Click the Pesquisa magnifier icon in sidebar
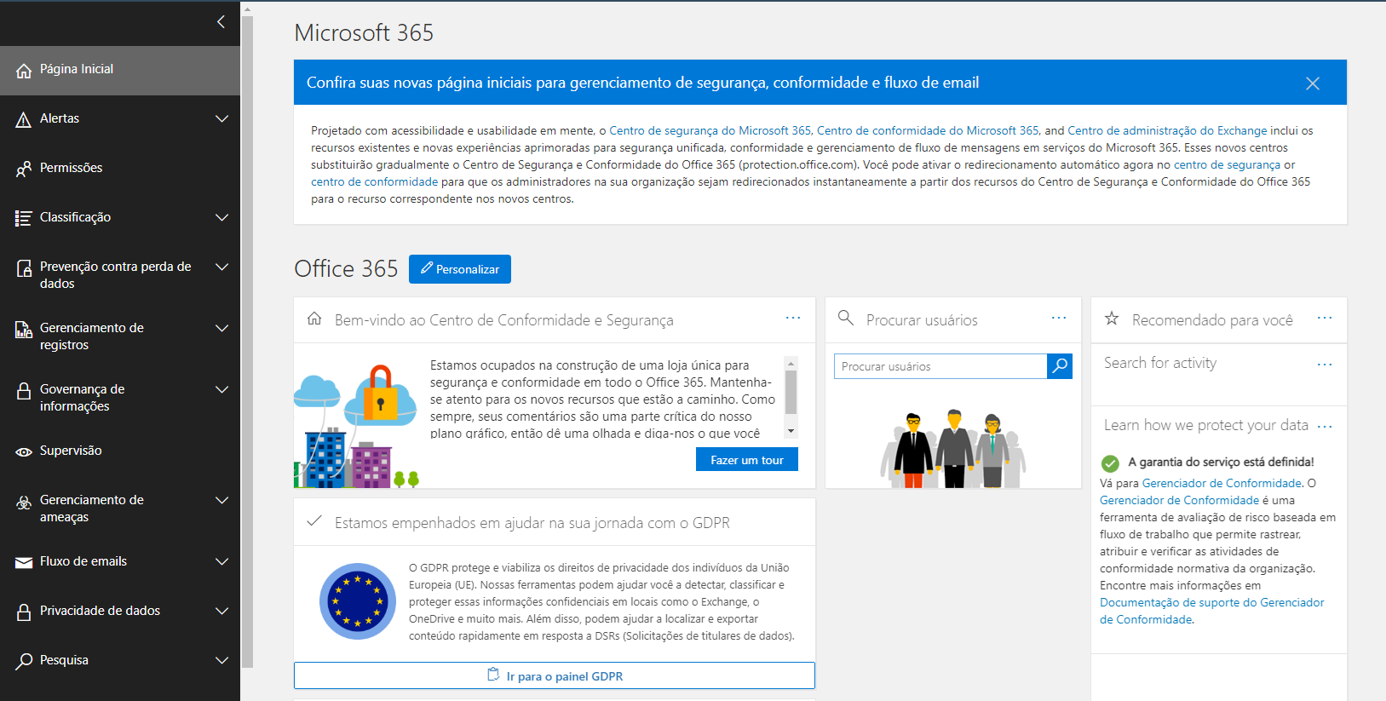The width and height of the screenshot is (1386, 701). [x=24, y=661]
